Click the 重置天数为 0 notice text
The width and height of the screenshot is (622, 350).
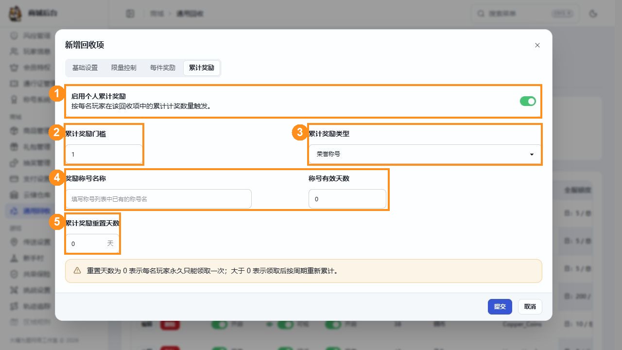[x=212, y=271]
